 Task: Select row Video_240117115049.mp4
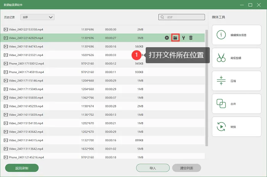click(103, 89)
